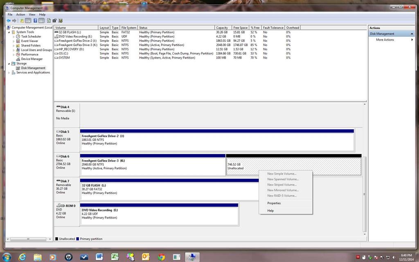Click the CD-ROM 0 label panel

click(x=67, y=214)
